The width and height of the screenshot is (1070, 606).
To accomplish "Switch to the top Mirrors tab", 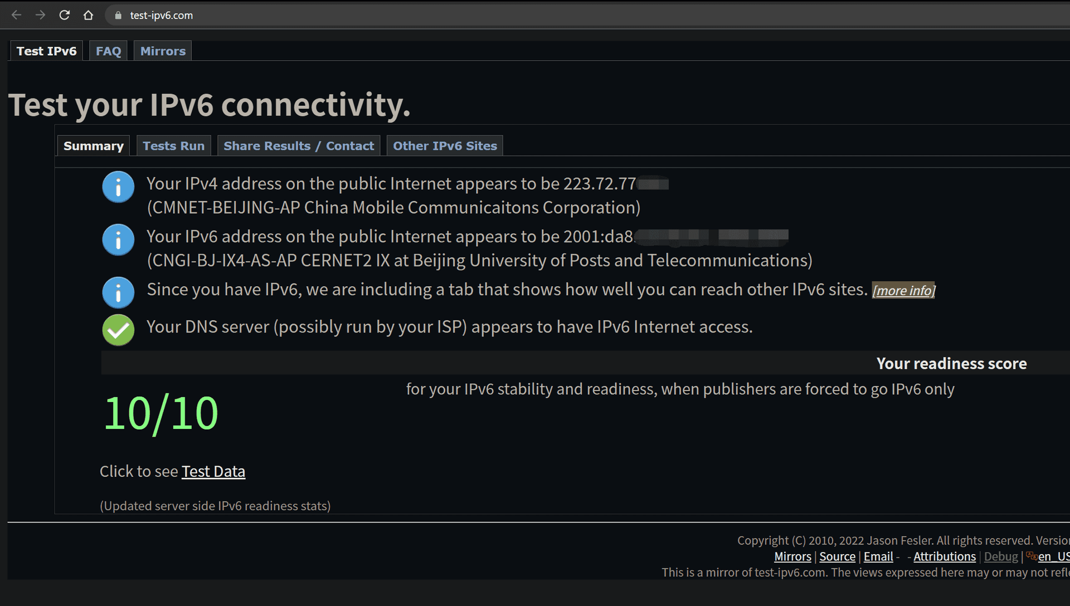I will pos(163,51).
